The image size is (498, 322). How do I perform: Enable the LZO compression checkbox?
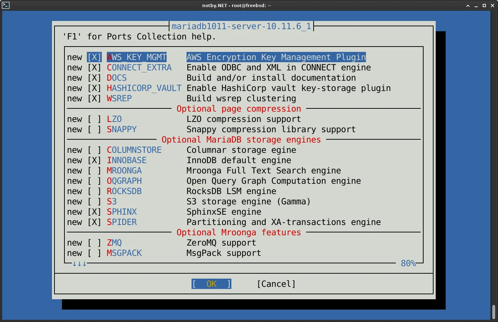94,119
